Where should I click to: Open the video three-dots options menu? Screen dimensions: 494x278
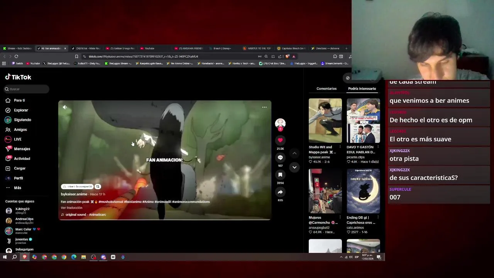coord(264,107)
